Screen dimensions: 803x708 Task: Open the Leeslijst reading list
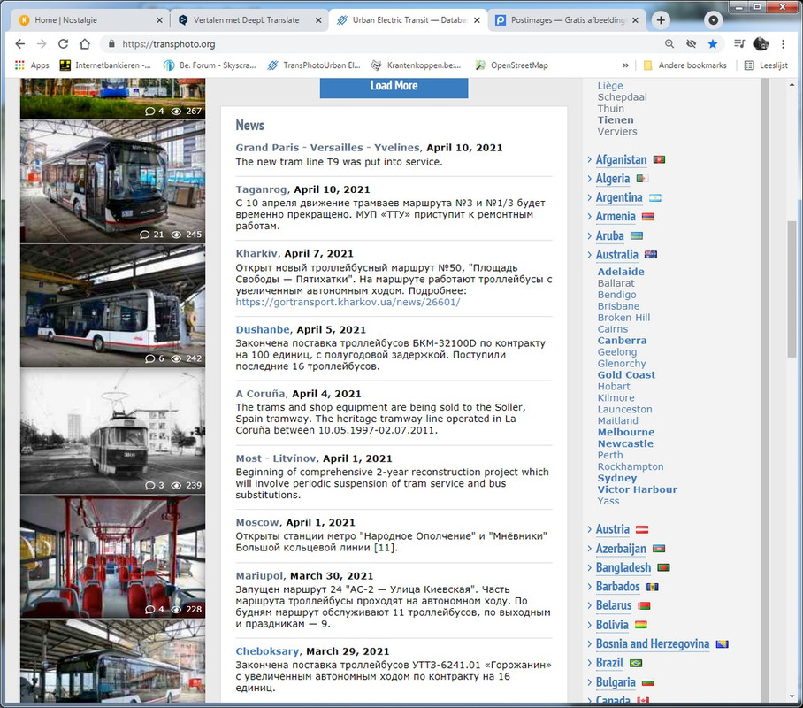tap(766, 65)
